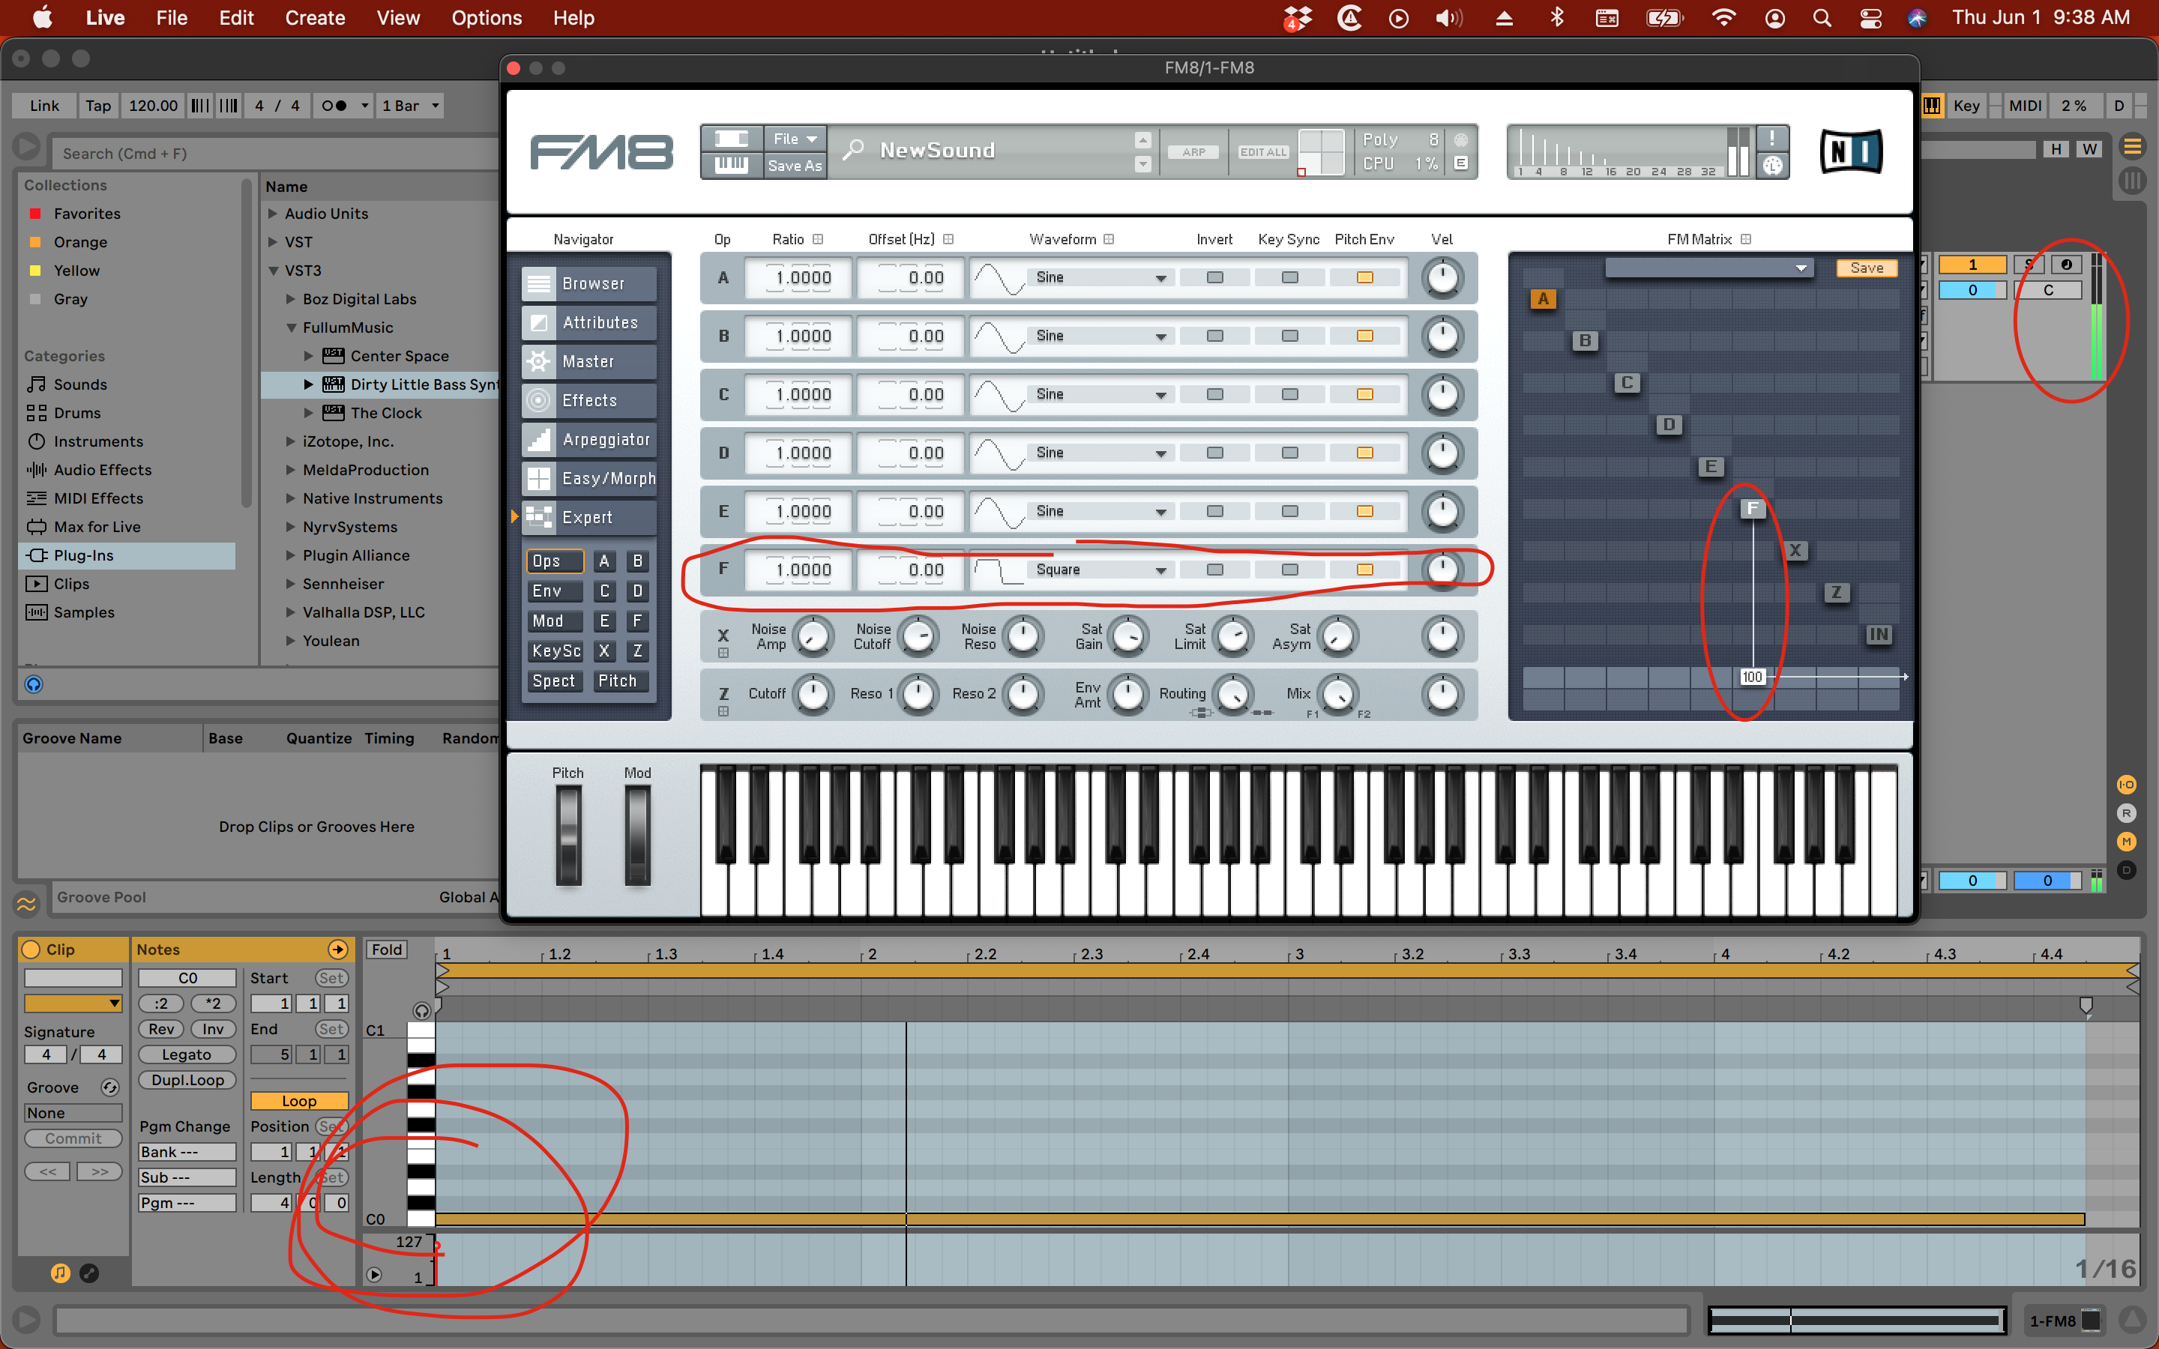2159x1349 pixels.
Task: Expand the Valhalla DSP, LLC folder
Action: [x=290, y=612]
